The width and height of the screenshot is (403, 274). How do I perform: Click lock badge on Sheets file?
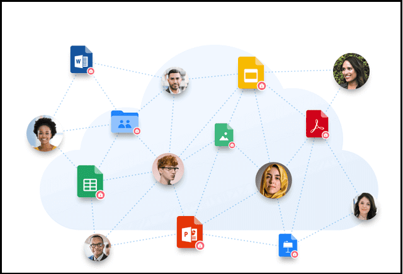tap(100, 195)
